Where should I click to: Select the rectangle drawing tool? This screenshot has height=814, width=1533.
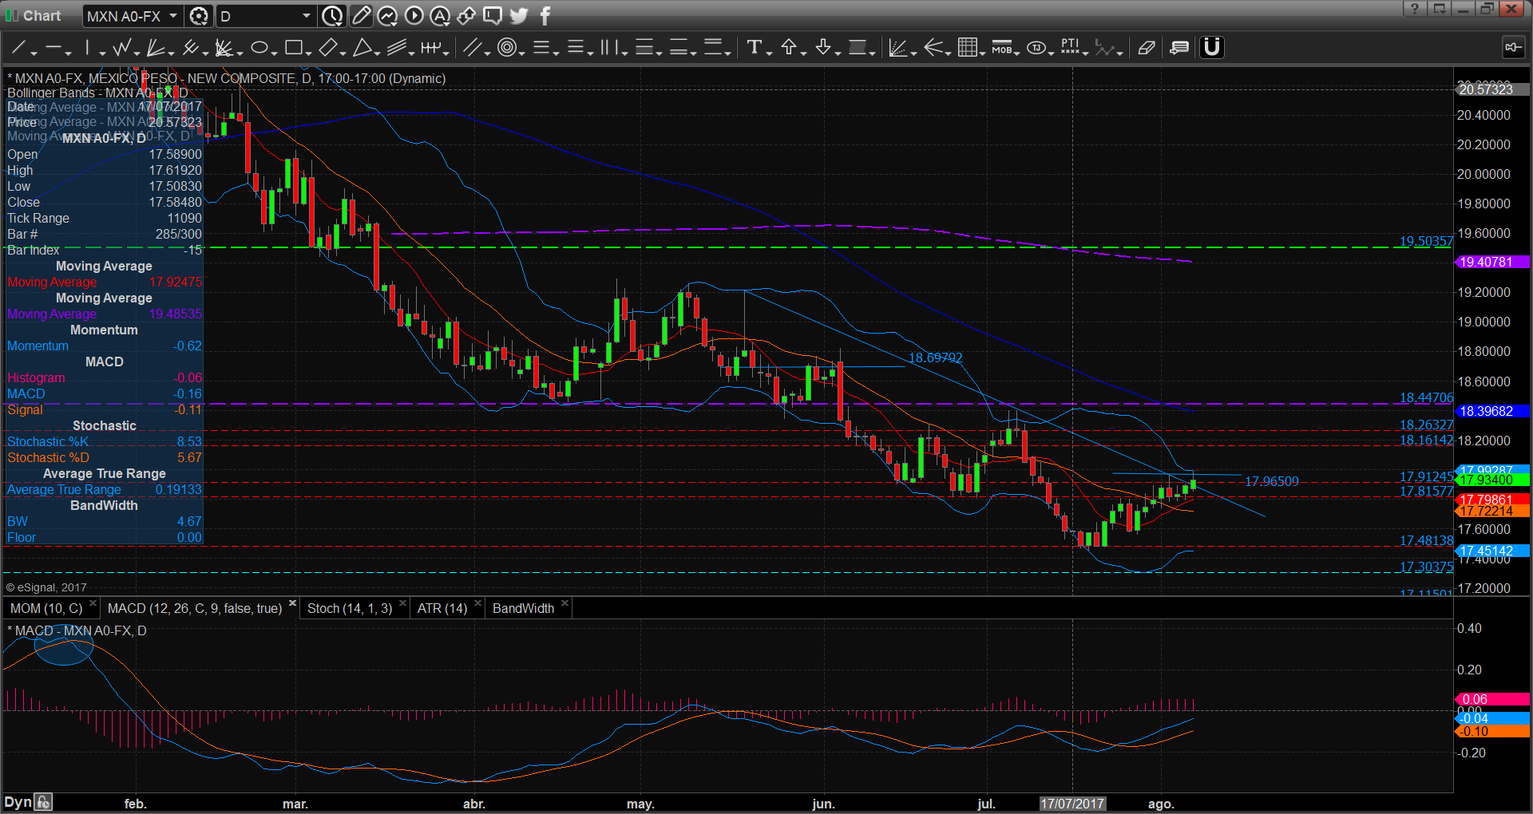tap(293, 48)
